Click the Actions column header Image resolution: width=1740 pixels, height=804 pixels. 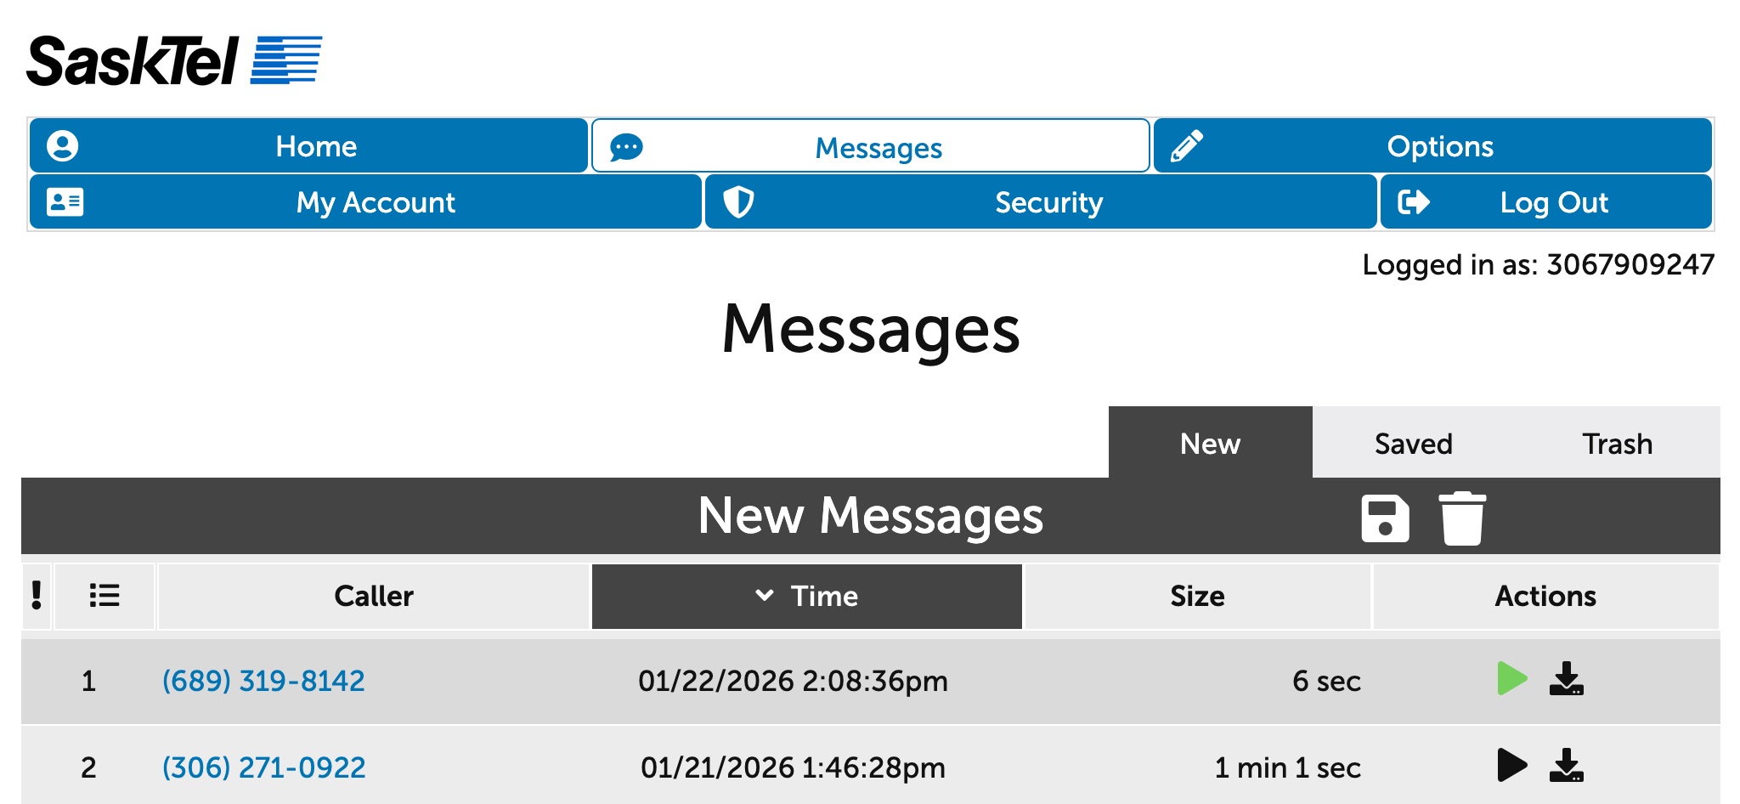click(x=1546, y=596)
